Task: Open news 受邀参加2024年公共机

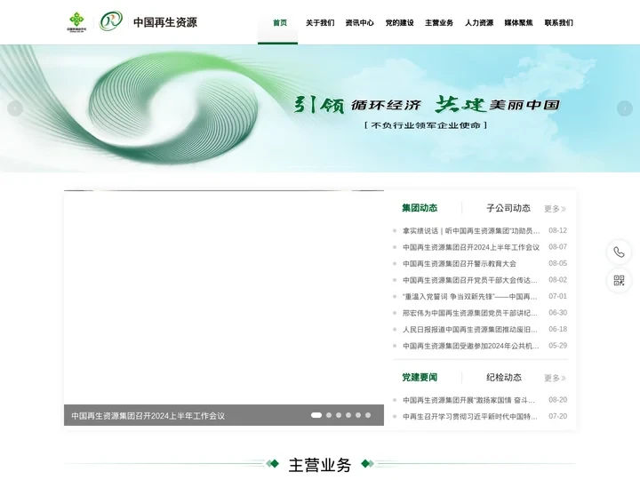Action: pyautogui.click(x=470, y=346)
